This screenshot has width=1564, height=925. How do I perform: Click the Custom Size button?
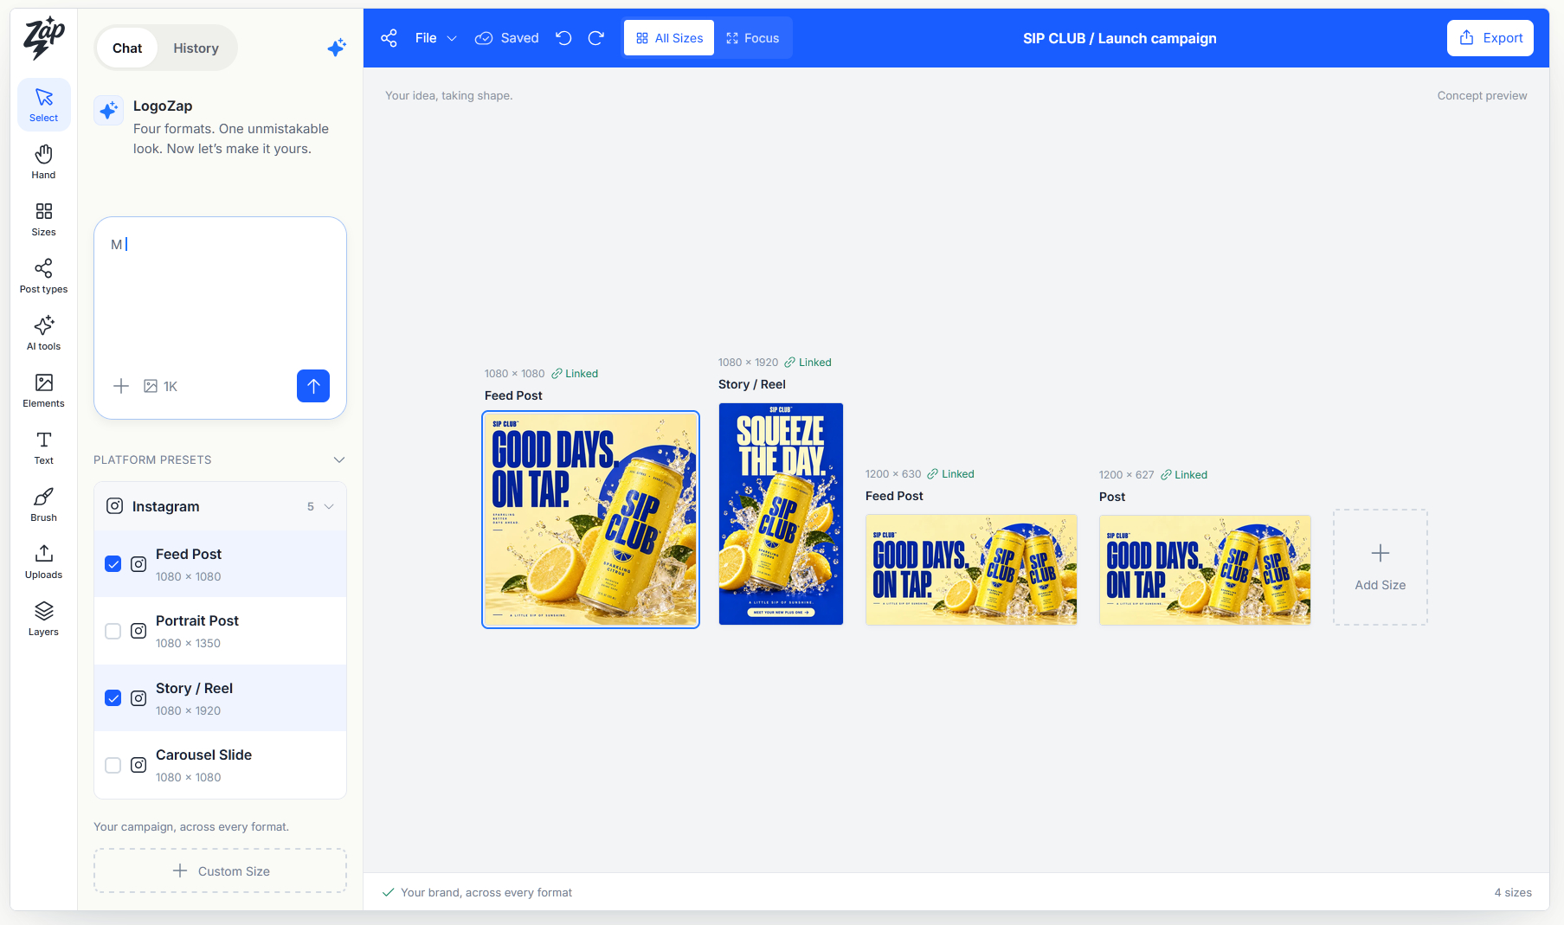coord(221,870)
